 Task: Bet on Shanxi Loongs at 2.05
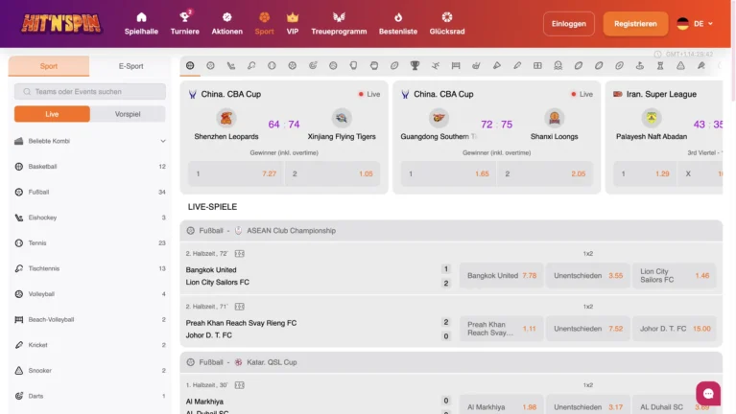[x=545, y=174]
